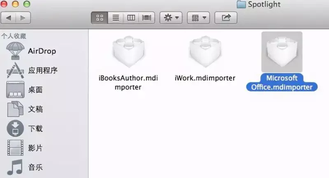The image size is (329, 178).
Task: Click the iBooksAuthor.mdimporter file name
Action: [128, 83]
